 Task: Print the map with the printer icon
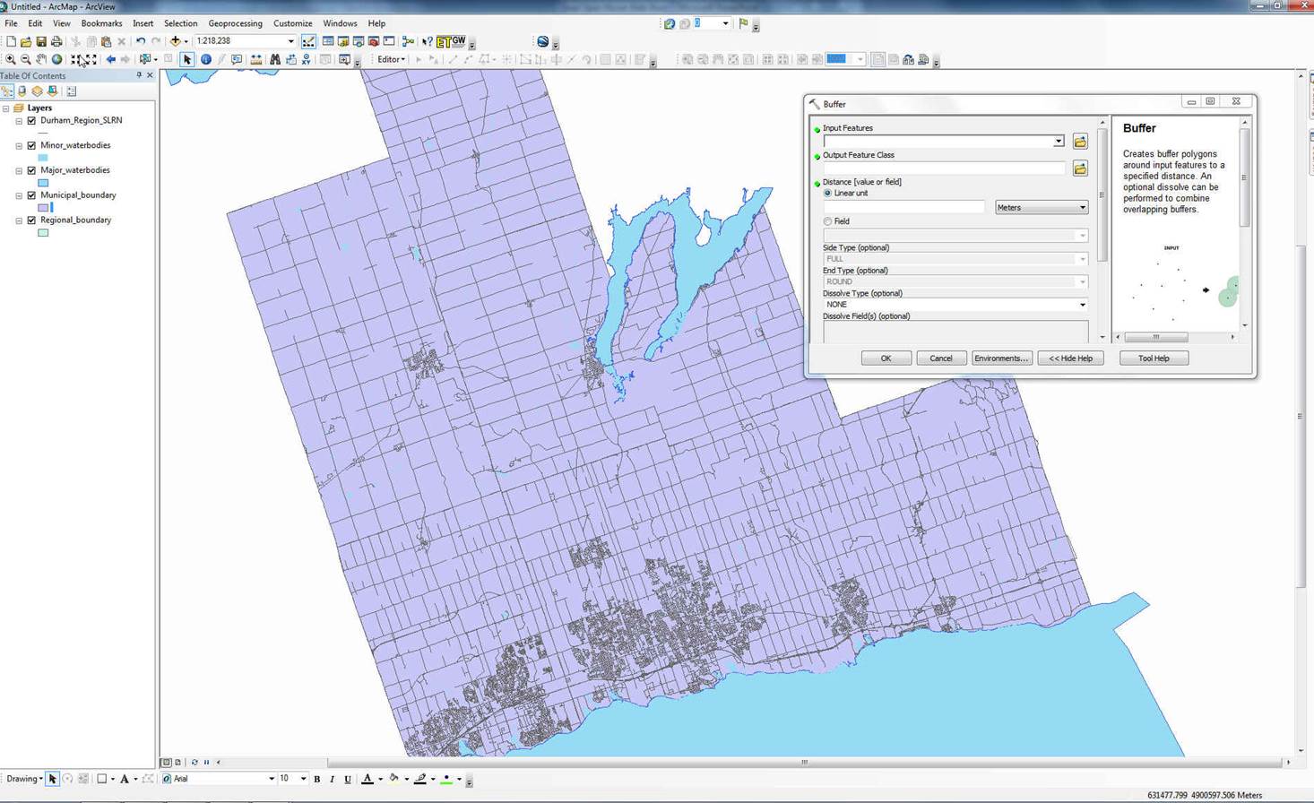coord(56,41)
